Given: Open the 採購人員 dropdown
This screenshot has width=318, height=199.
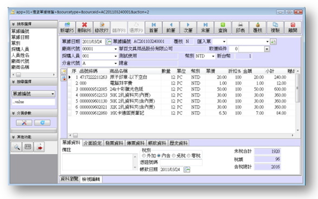Looking at the screenshot, I should tap(115, 56).
